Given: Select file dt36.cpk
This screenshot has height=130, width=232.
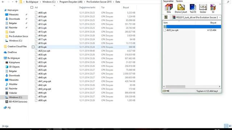Looking at the screenshot, I should click(42, 74).
